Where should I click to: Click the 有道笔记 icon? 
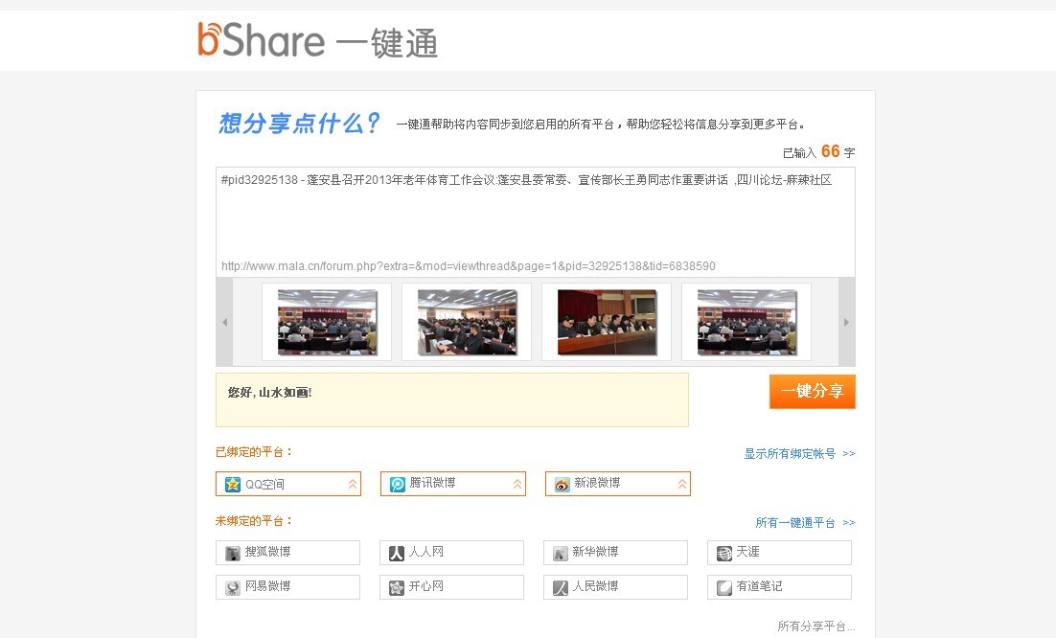(x=724, y=587)
